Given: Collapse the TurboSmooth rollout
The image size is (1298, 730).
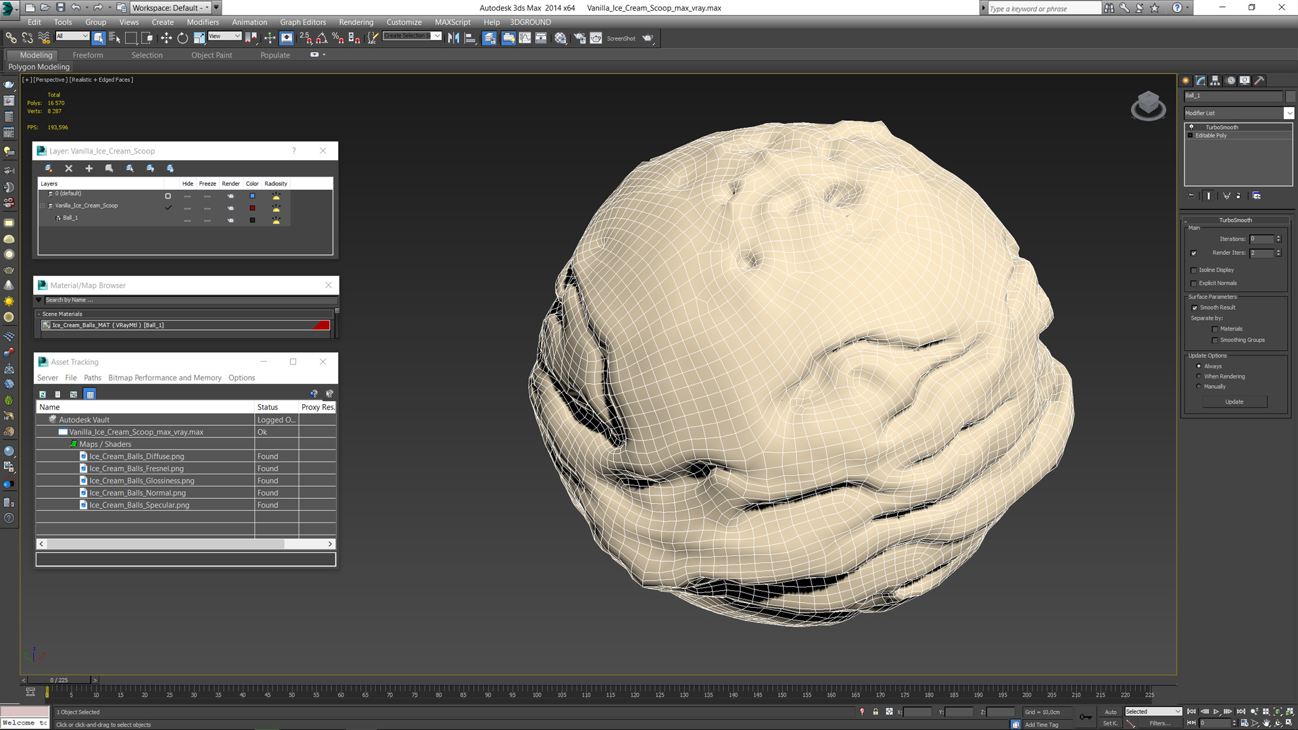Looking at the screenshot, I should pos(1234,220).
